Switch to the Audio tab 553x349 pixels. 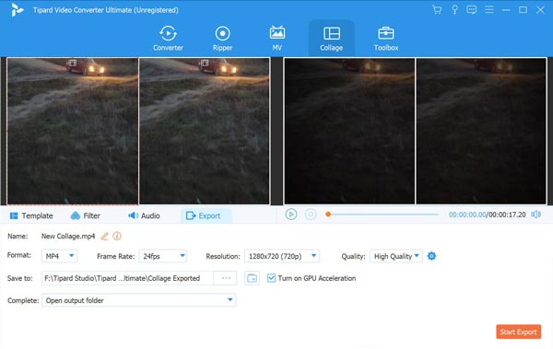[145, 215]
